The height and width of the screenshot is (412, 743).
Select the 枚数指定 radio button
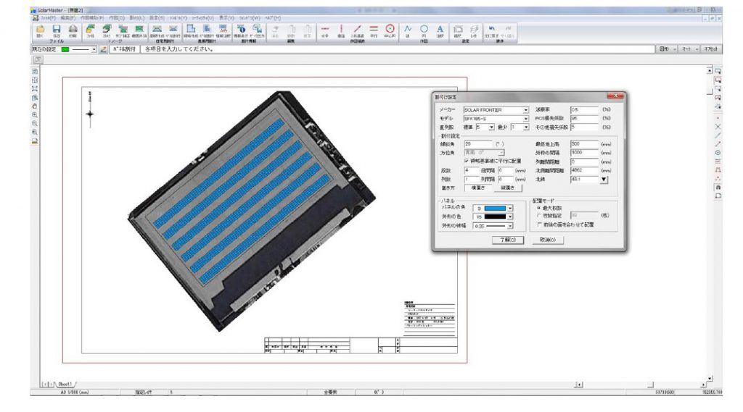[x=539, y=216]
